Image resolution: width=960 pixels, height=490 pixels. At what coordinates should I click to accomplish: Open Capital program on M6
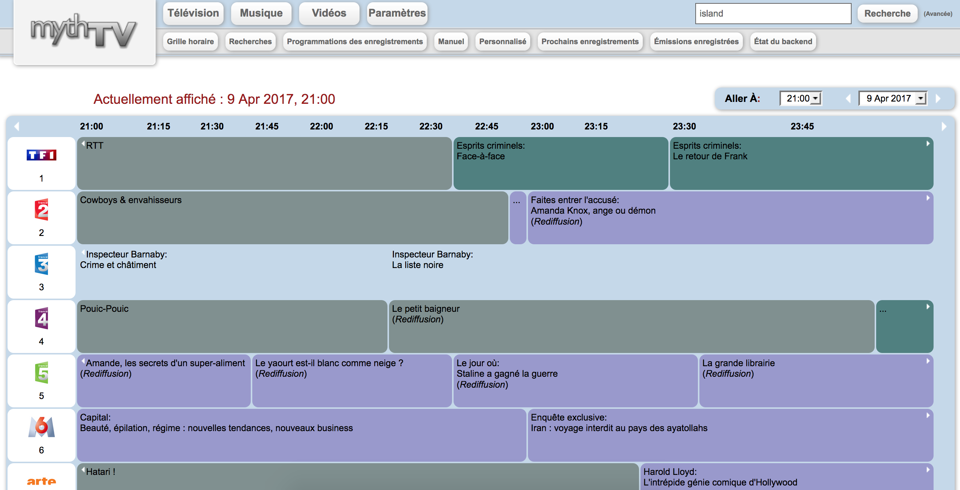click(x=301, y=435)
